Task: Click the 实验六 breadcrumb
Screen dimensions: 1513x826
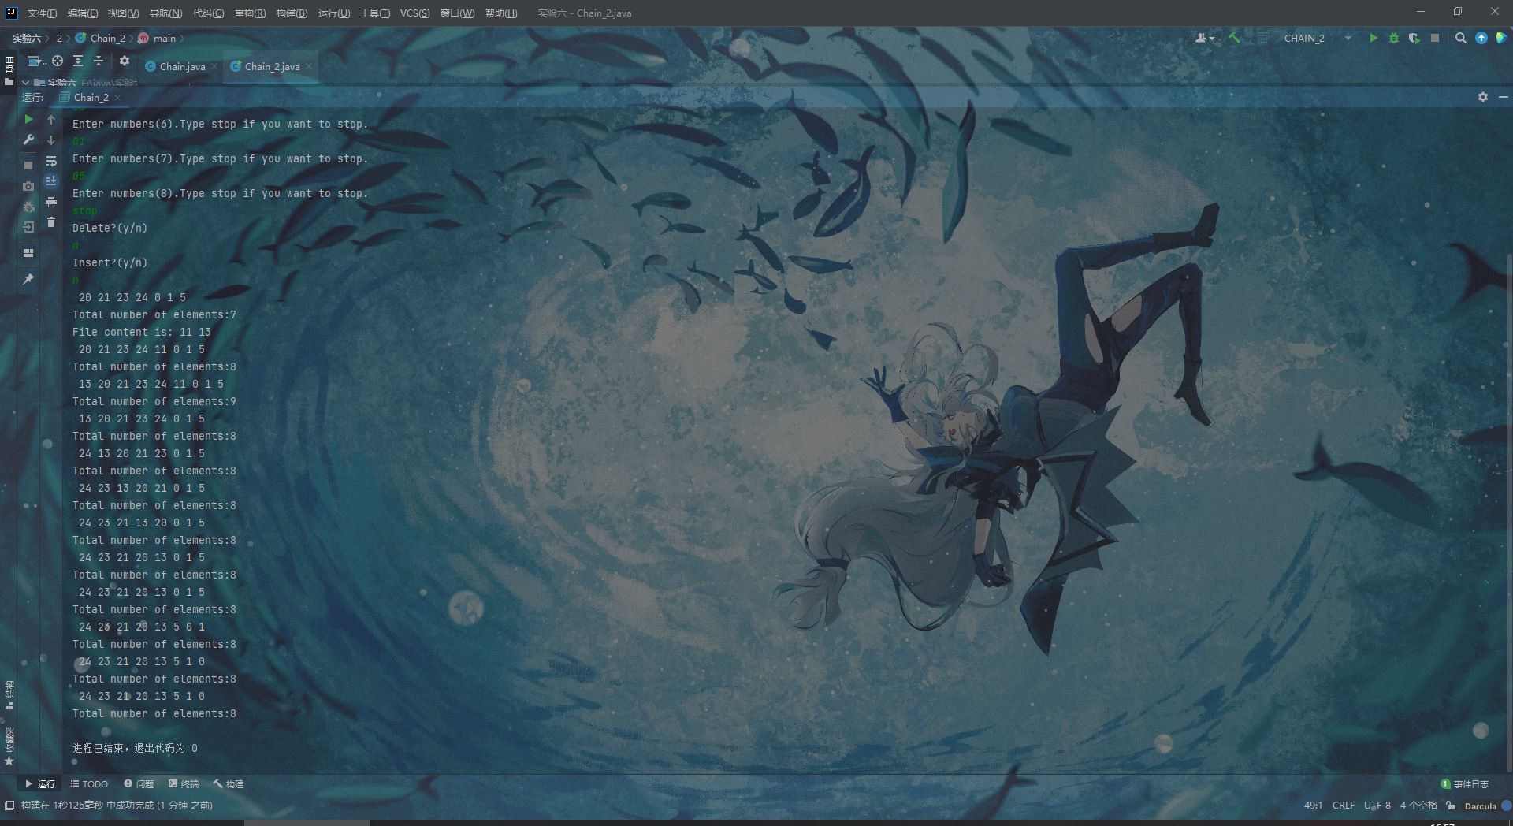Action: pos(26,38)
